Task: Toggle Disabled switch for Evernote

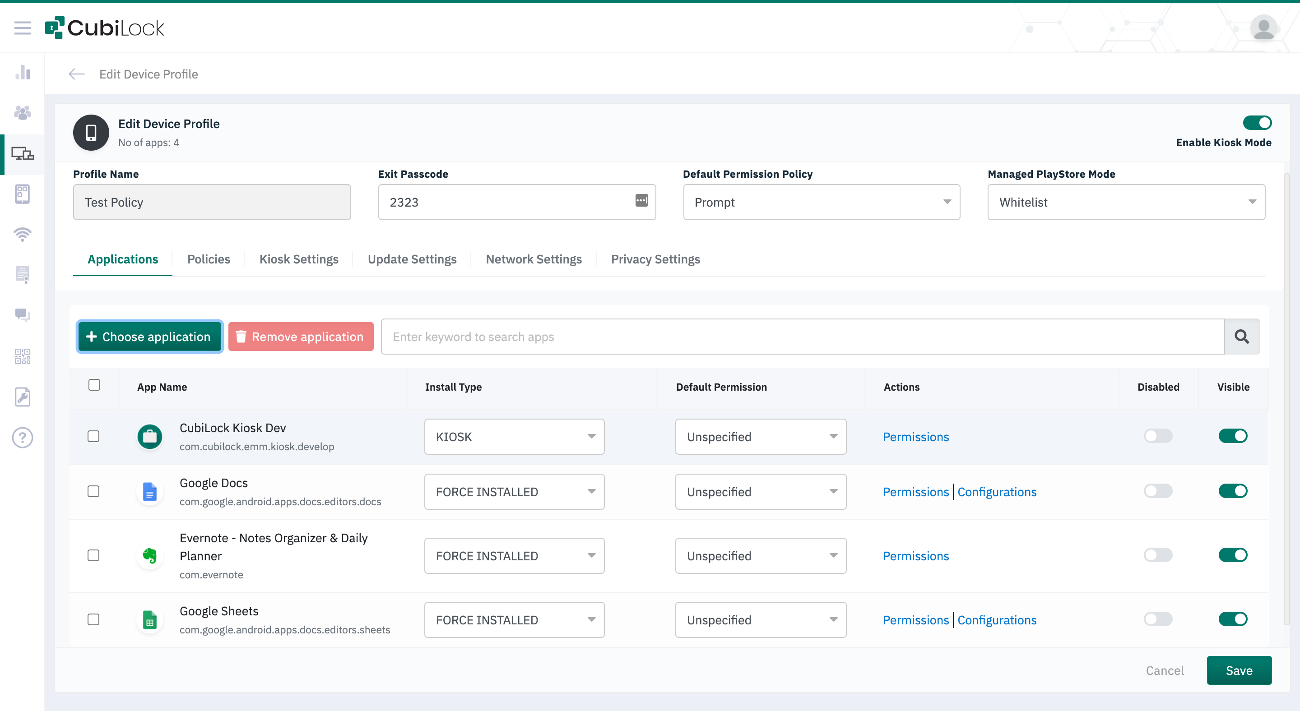Action: pos(1158,555)
